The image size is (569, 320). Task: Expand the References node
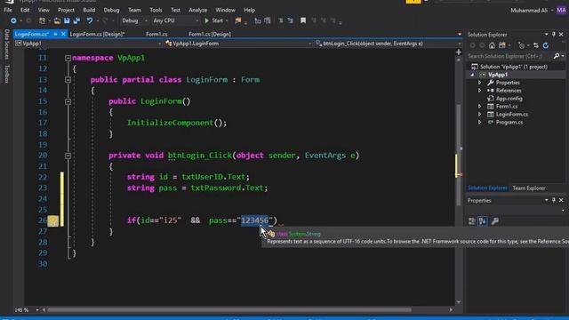pyautogui.click(x=480, y=91)
